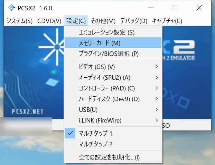
Task: Uncheck マルチタップ 1 option
Action: pyautogui.click(x=113, y=133)
